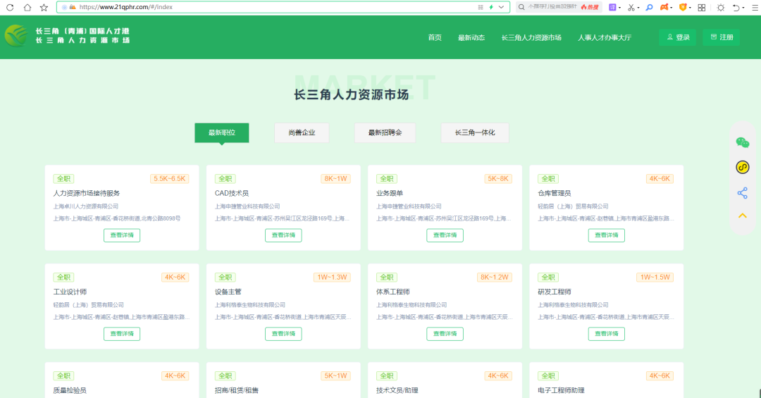Open 最新动态 in the navigation
Screen dimensions: 761x398
(x=471, y=37)
